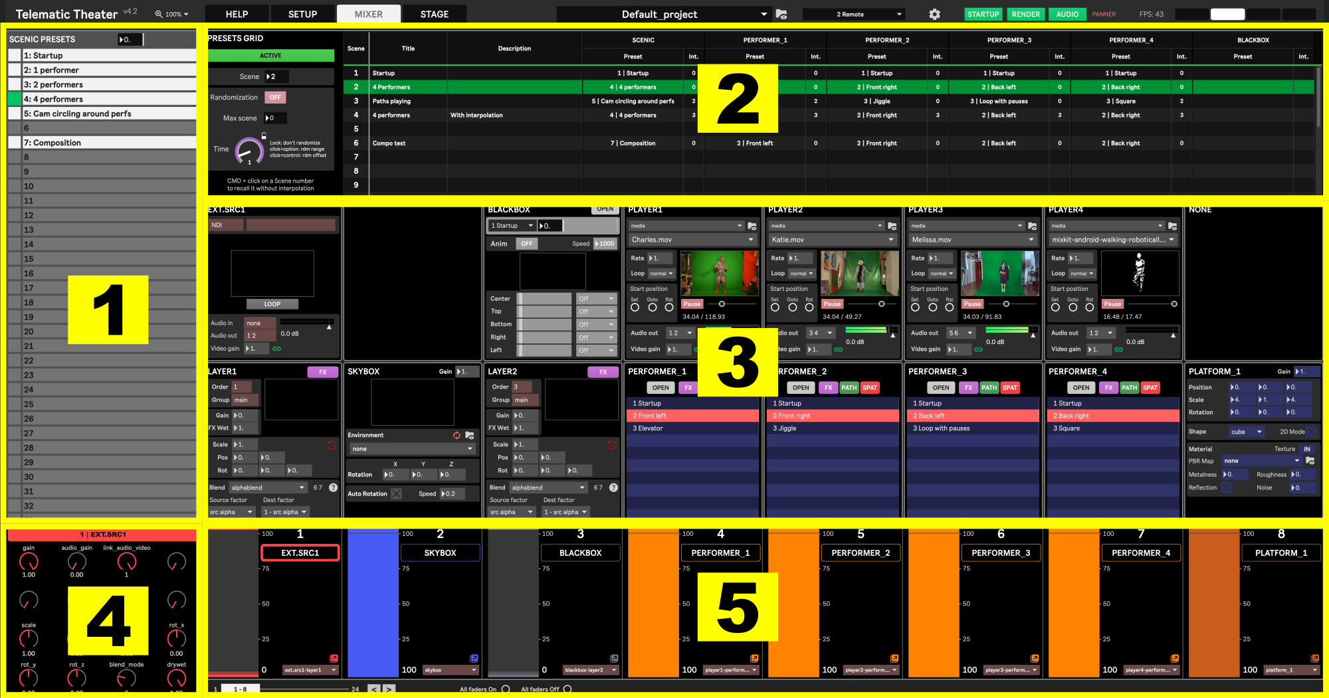Screen dimensions: 1329x698
Task: Switch to the STAGE tab
Action: point(435,14)
